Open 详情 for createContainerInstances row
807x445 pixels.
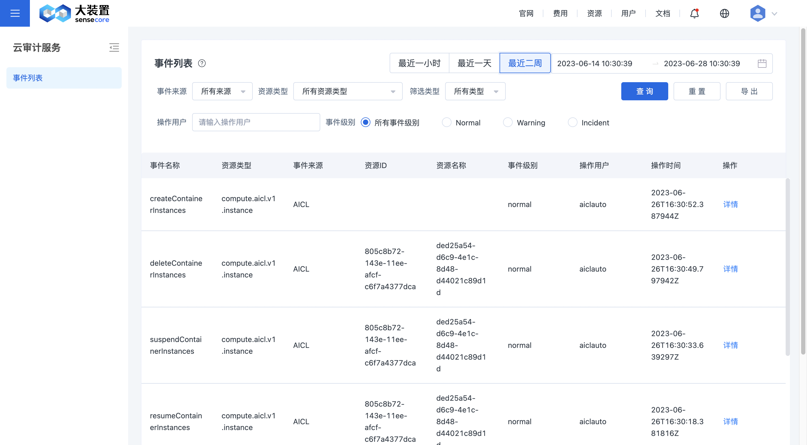pos(730,205)
